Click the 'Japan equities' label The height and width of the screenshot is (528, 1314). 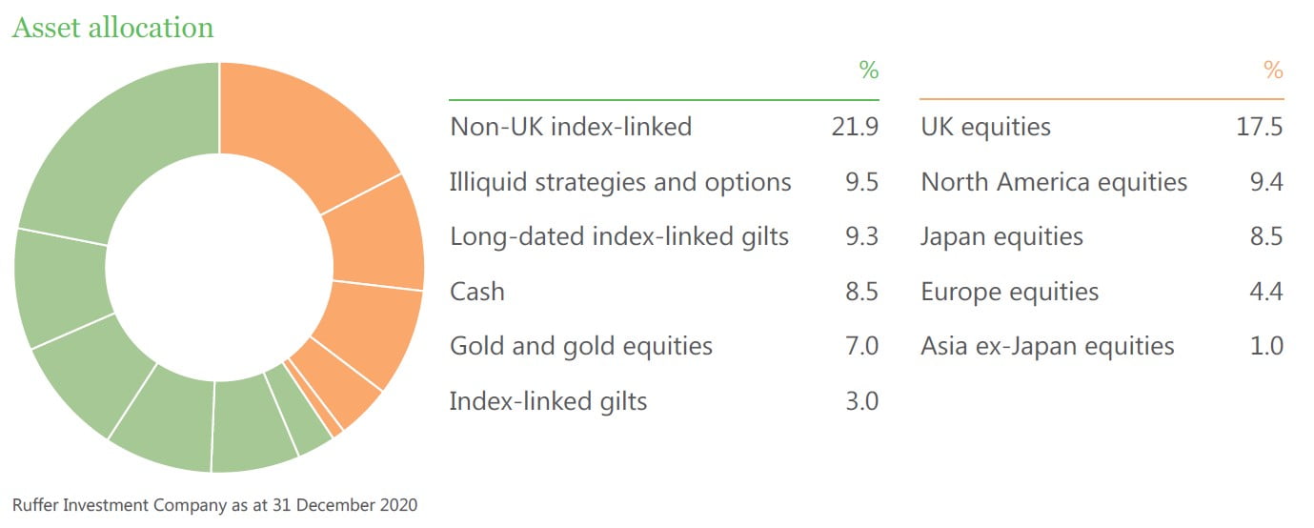[1001, 236]
